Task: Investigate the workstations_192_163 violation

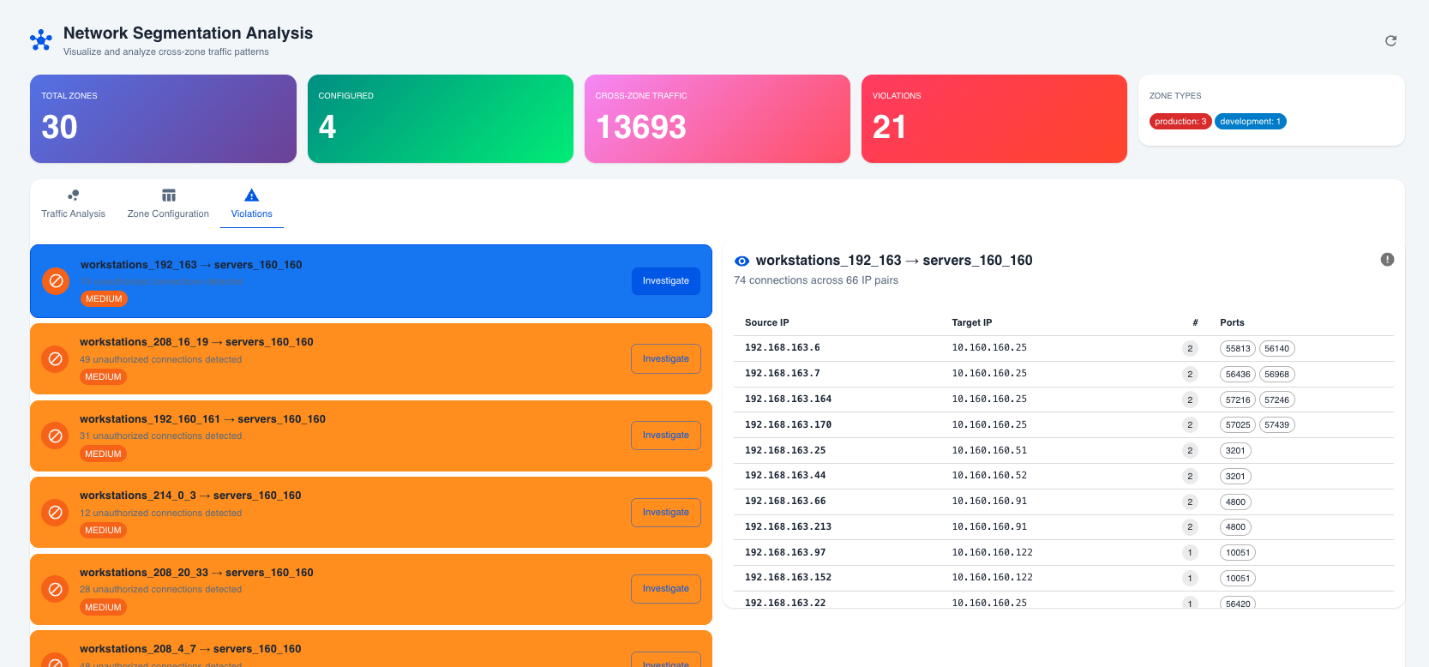Action: coord(665,281)
